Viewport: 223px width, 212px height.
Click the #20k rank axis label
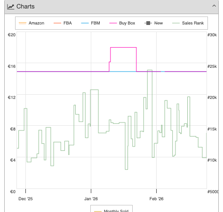pos(212,98)
